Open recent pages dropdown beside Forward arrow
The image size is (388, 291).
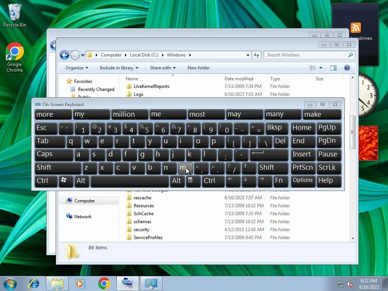tap(83, 55)
